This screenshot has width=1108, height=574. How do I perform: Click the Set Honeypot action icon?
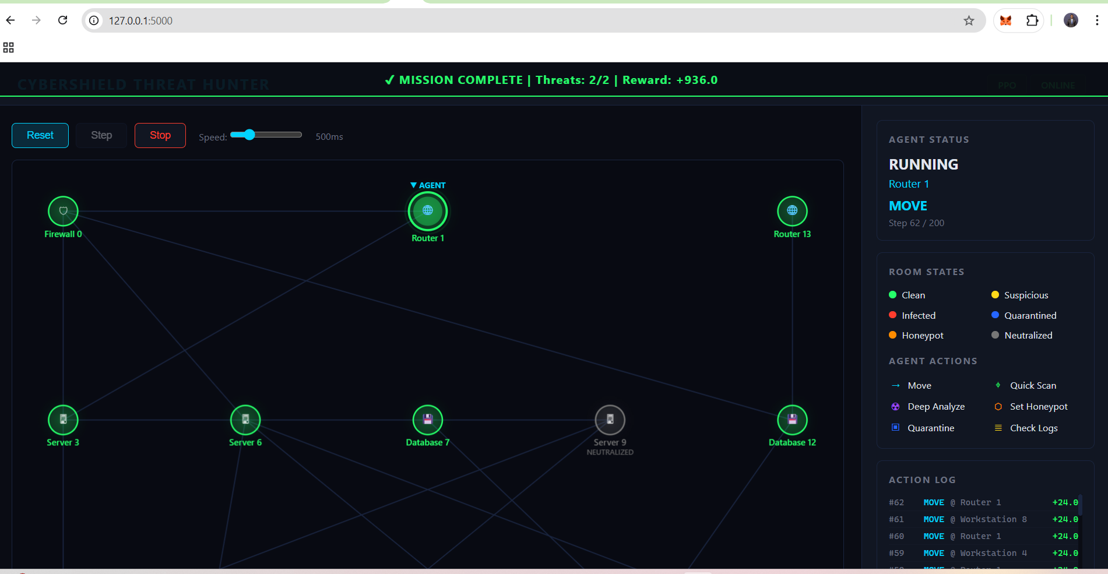(998, 407)
